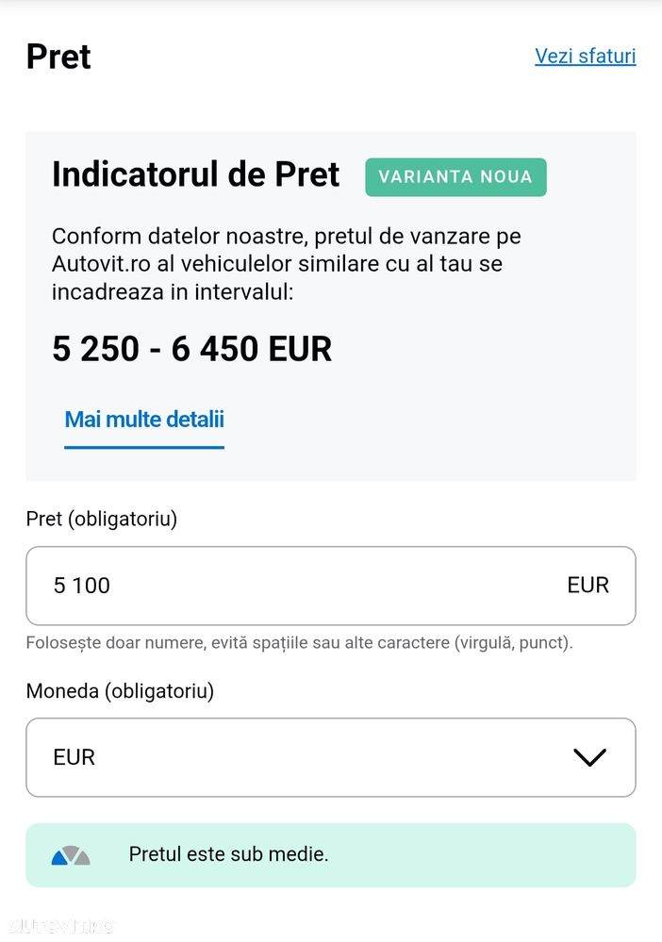Select the EUR value text in Moneda
662x942 pixels.
tap(74, 757)
